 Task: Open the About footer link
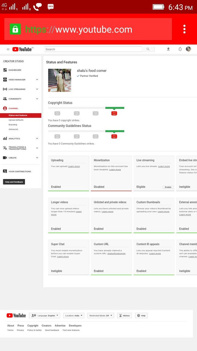pos(11,326)
